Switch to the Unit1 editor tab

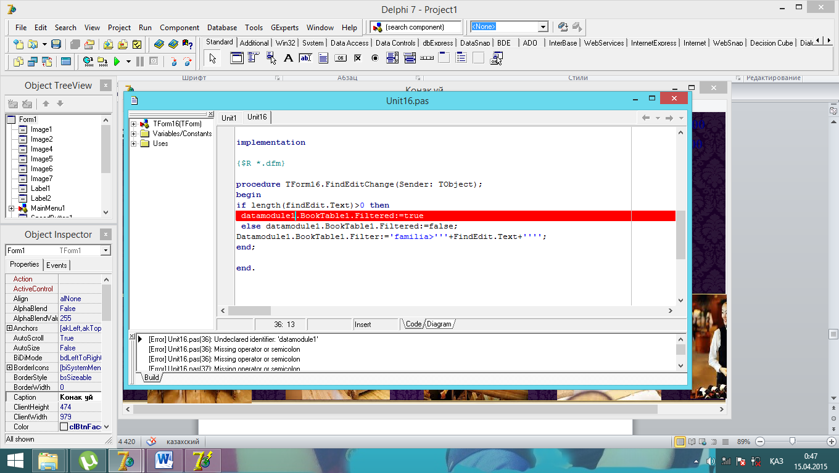[x=229, y=118]
